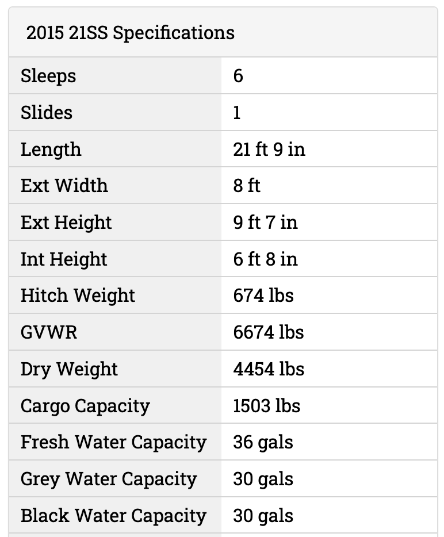Click the Fresh Water Capacity label

point(113,442)
